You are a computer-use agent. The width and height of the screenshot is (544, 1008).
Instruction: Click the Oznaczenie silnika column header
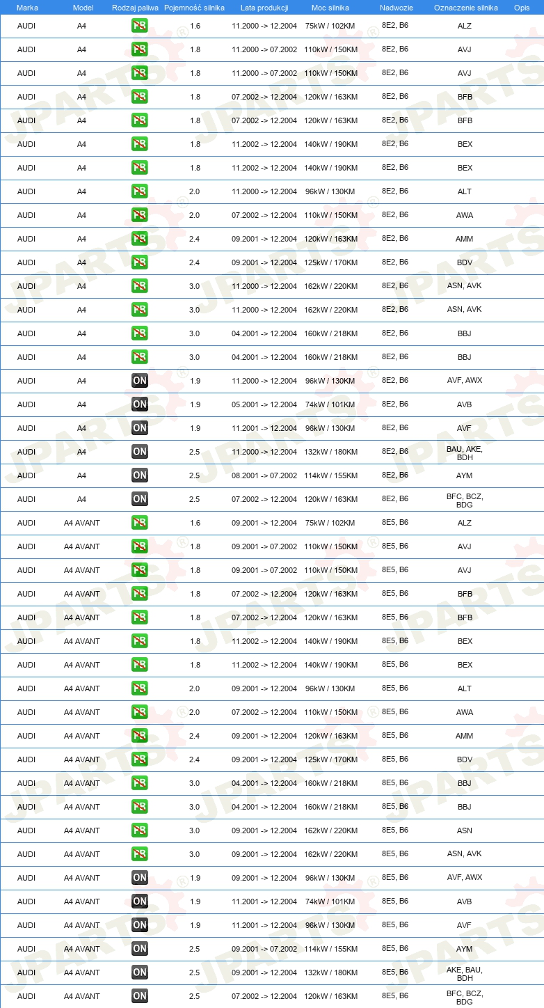(465, 8)
